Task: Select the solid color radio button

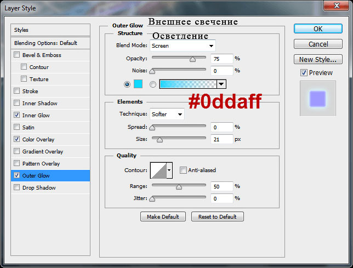Action: [127, 84]
